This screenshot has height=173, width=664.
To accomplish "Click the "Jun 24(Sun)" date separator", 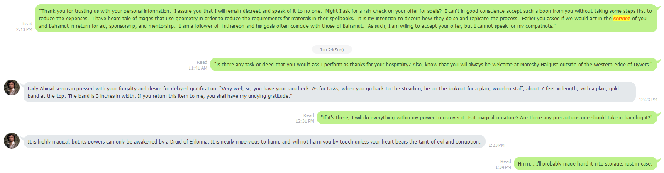I will pos(332,50).
